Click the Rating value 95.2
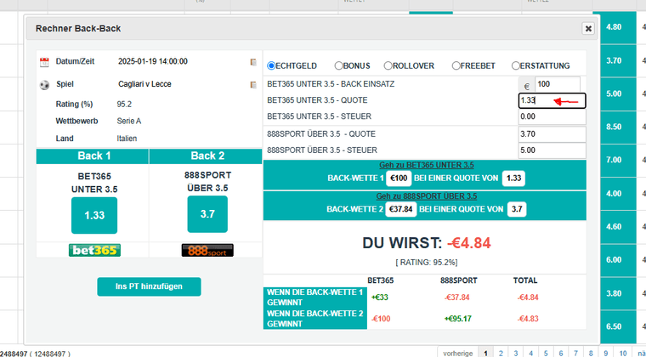646x357 pixels. (x=124, y=105)
